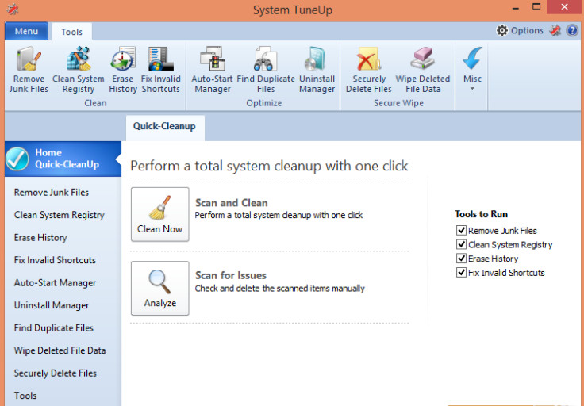Open Remove Junk Files ribbon tool
The height and width of the screenshot is (406, 584).
tap(29, 70)
